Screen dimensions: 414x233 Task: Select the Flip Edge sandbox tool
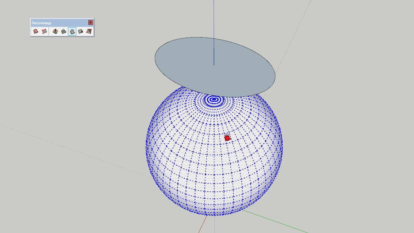click(x=89, y=31)
